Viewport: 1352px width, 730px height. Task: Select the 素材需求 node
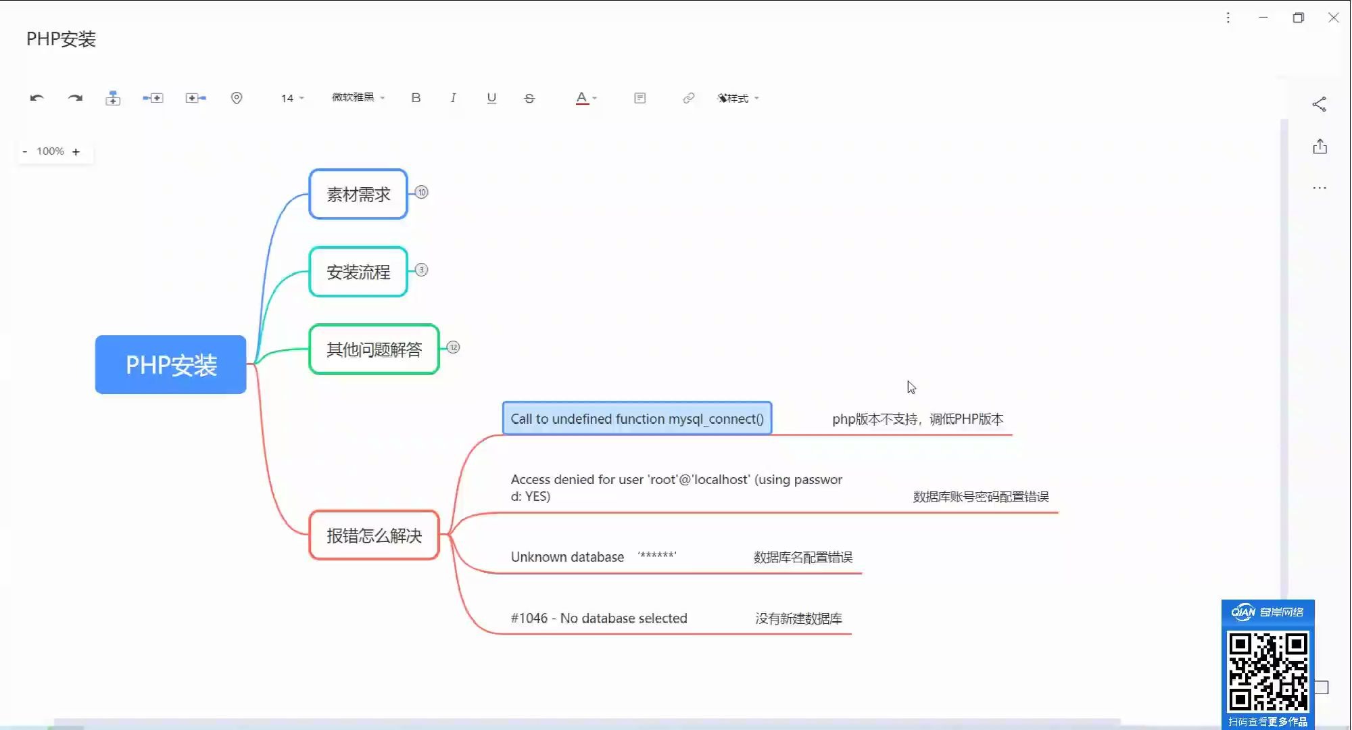[x=358, y=194]
